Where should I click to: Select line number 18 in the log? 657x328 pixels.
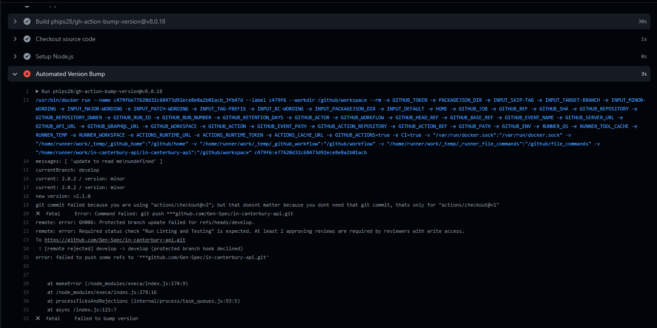pyautogui.click(x=26, y=196)
